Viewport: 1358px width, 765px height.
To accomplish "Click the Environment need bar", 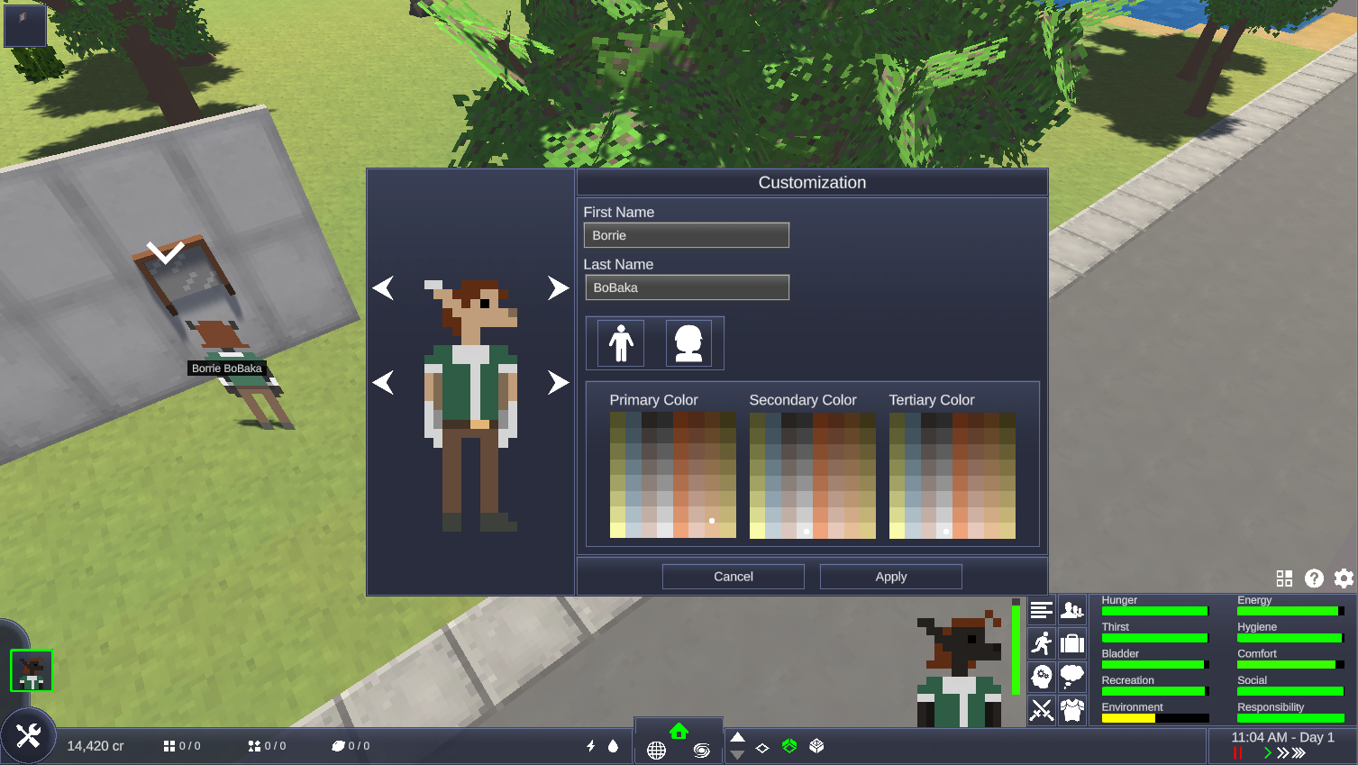I will [1155, 718].
